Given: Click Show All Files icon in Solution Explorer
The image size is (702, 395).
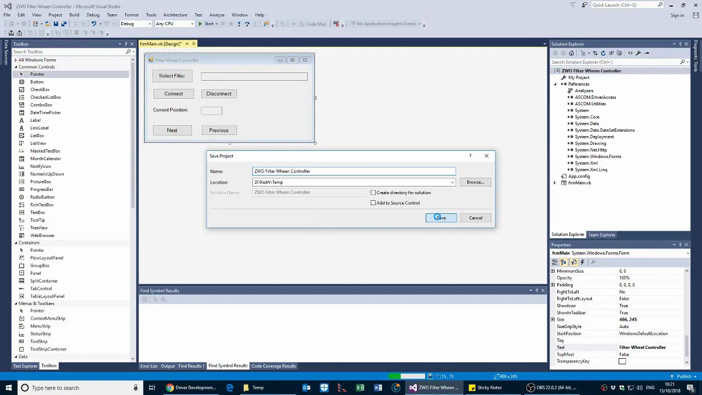Looking at the screenshot, I should (x=620, y=53).
